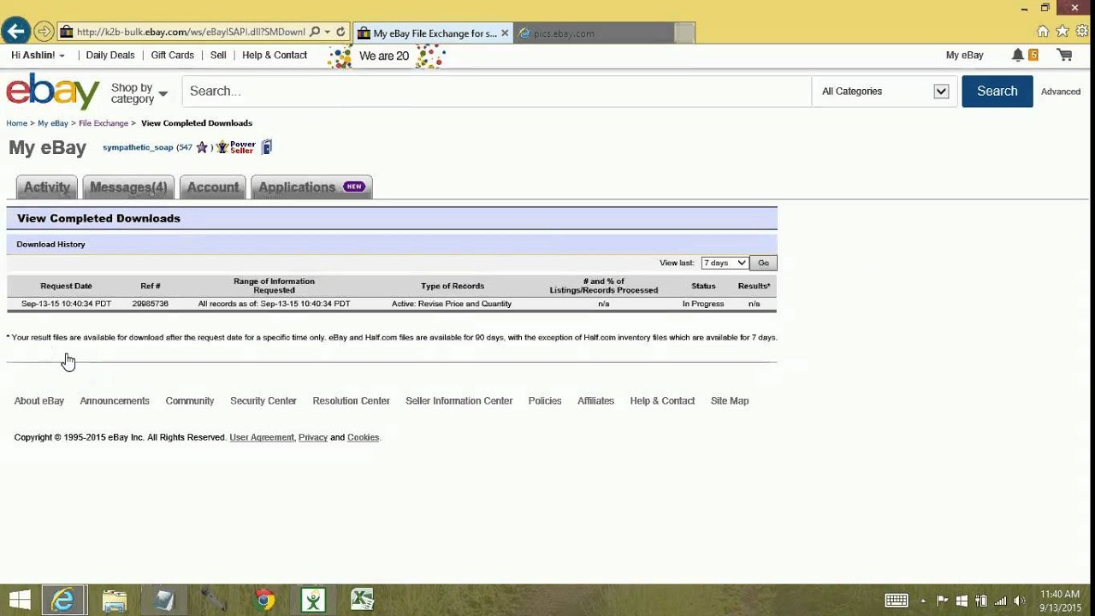Image resolution: width=1095 pixels, height=616 pixels.
Task: Click the browser back arrow button
Action: pyautogui.click(x=15, y=33)
